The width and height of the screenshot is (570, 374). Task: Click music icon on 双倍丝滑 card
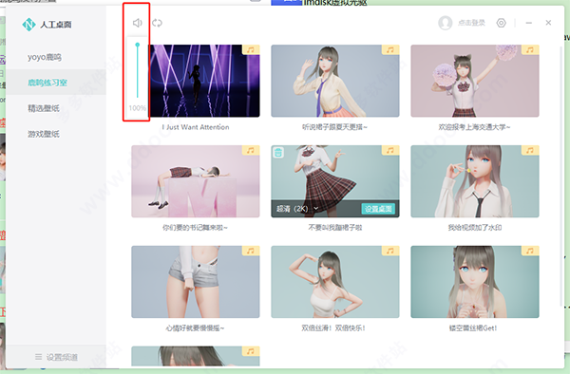(x=390, y=251)
